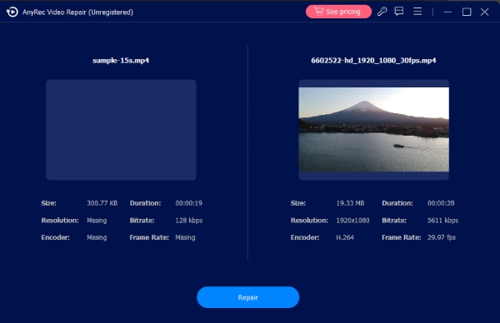Click the 19.33 MB size value

coord(350,203)
